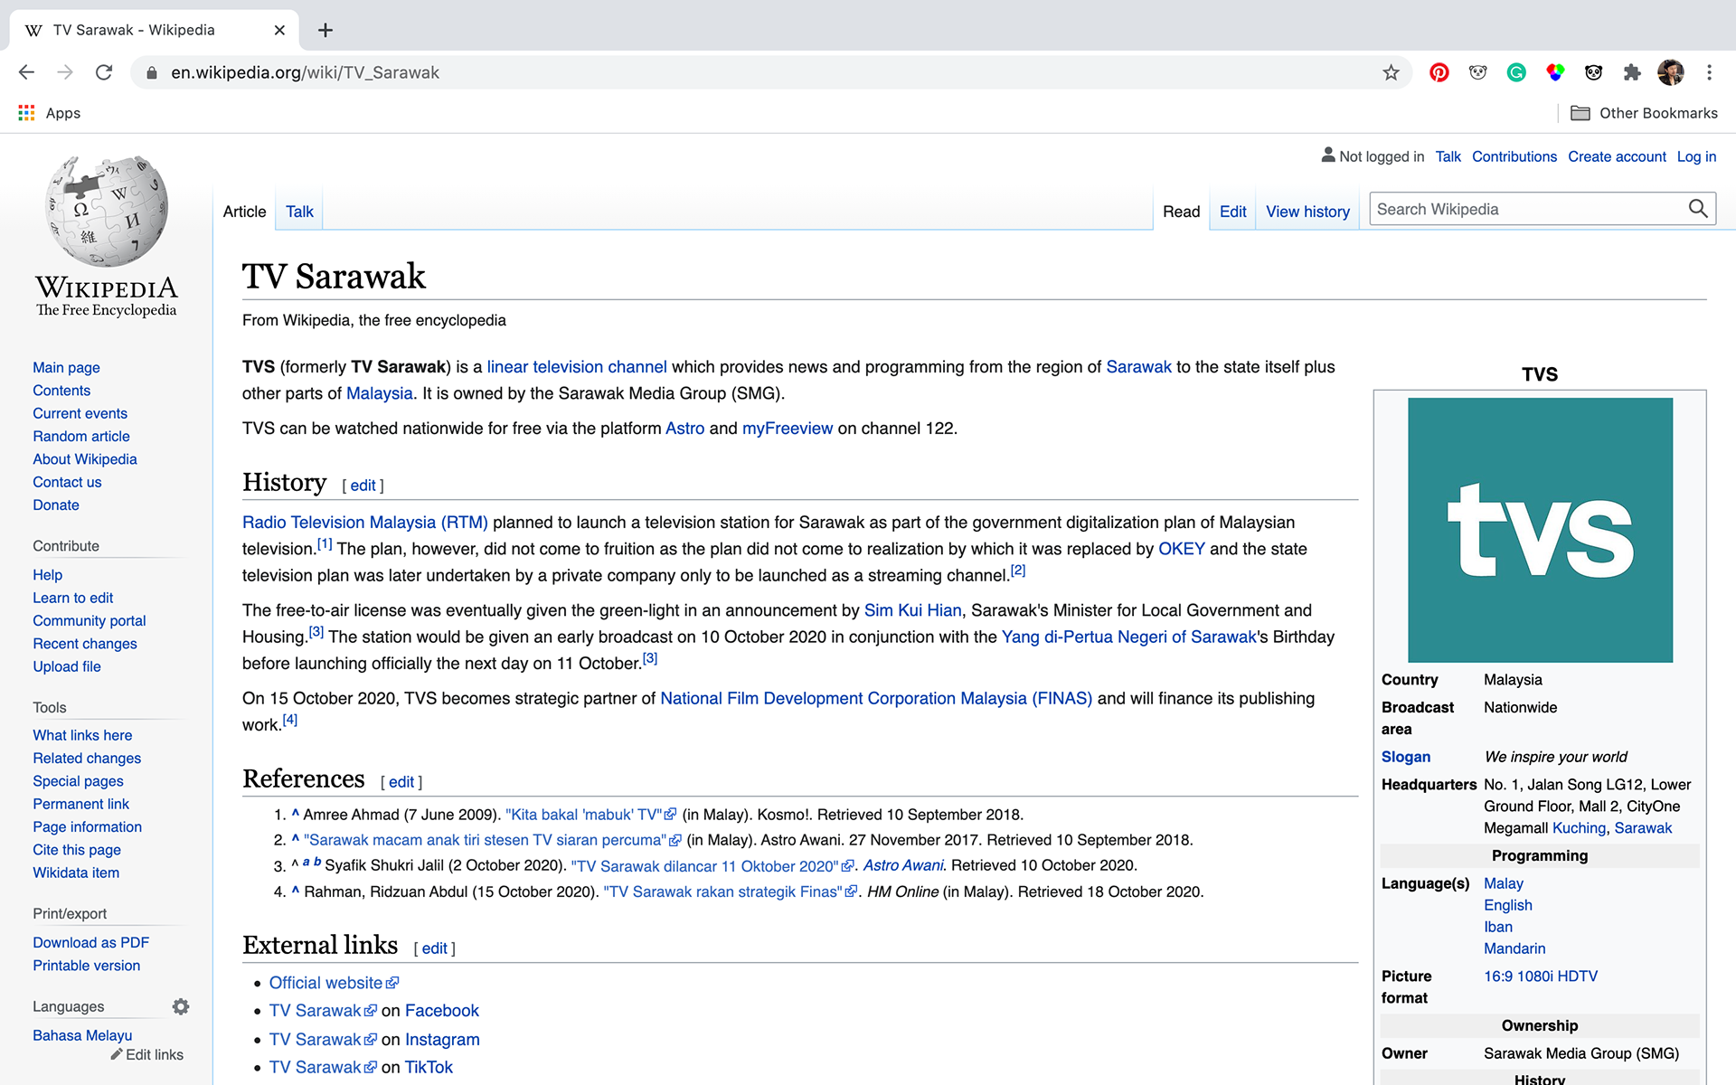Open the TikTok link
The height and width of the screenshot is (1085, 1736).
point(429,1068)
